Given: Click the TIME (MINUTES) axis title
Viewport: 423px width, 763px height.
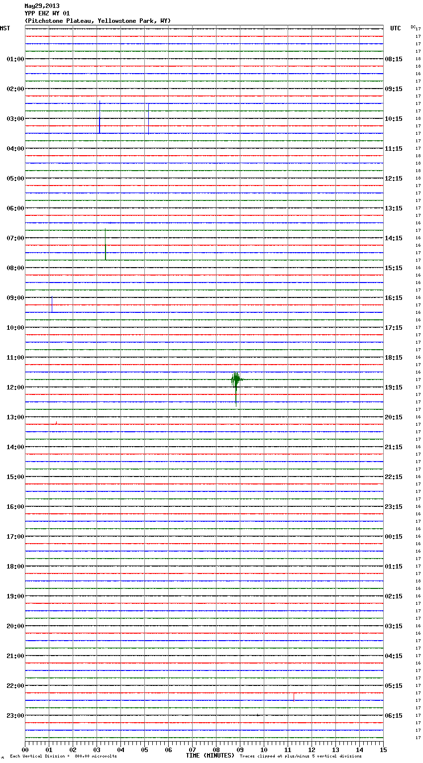Looking at the screenshot, I should 210,756.
